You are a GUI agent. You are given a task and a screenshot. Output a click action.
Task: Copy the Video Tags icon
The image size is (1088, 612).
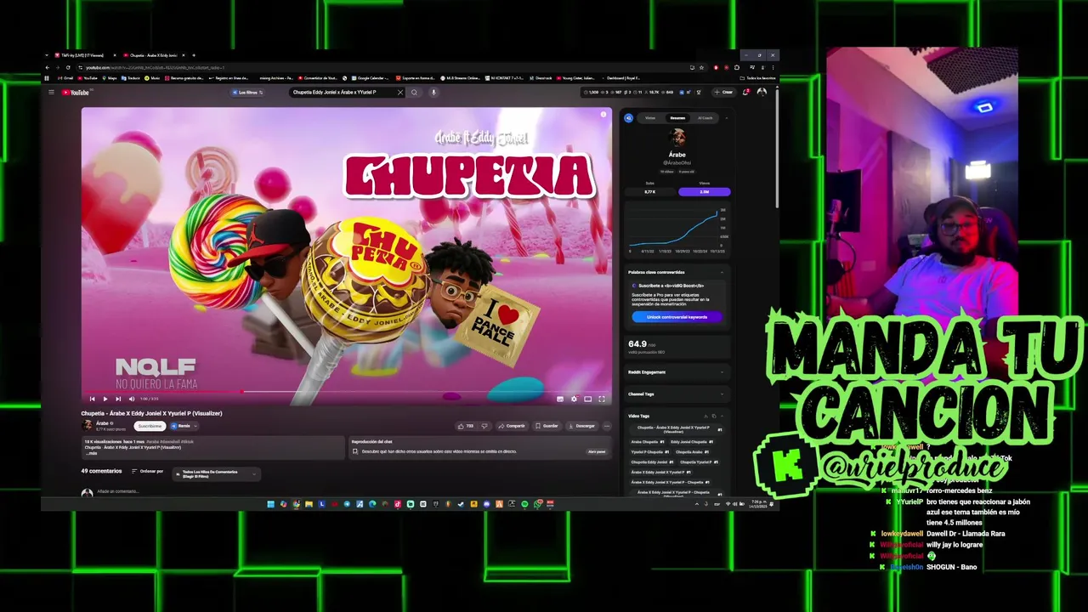pyautogui.click(x=714, y=416)
